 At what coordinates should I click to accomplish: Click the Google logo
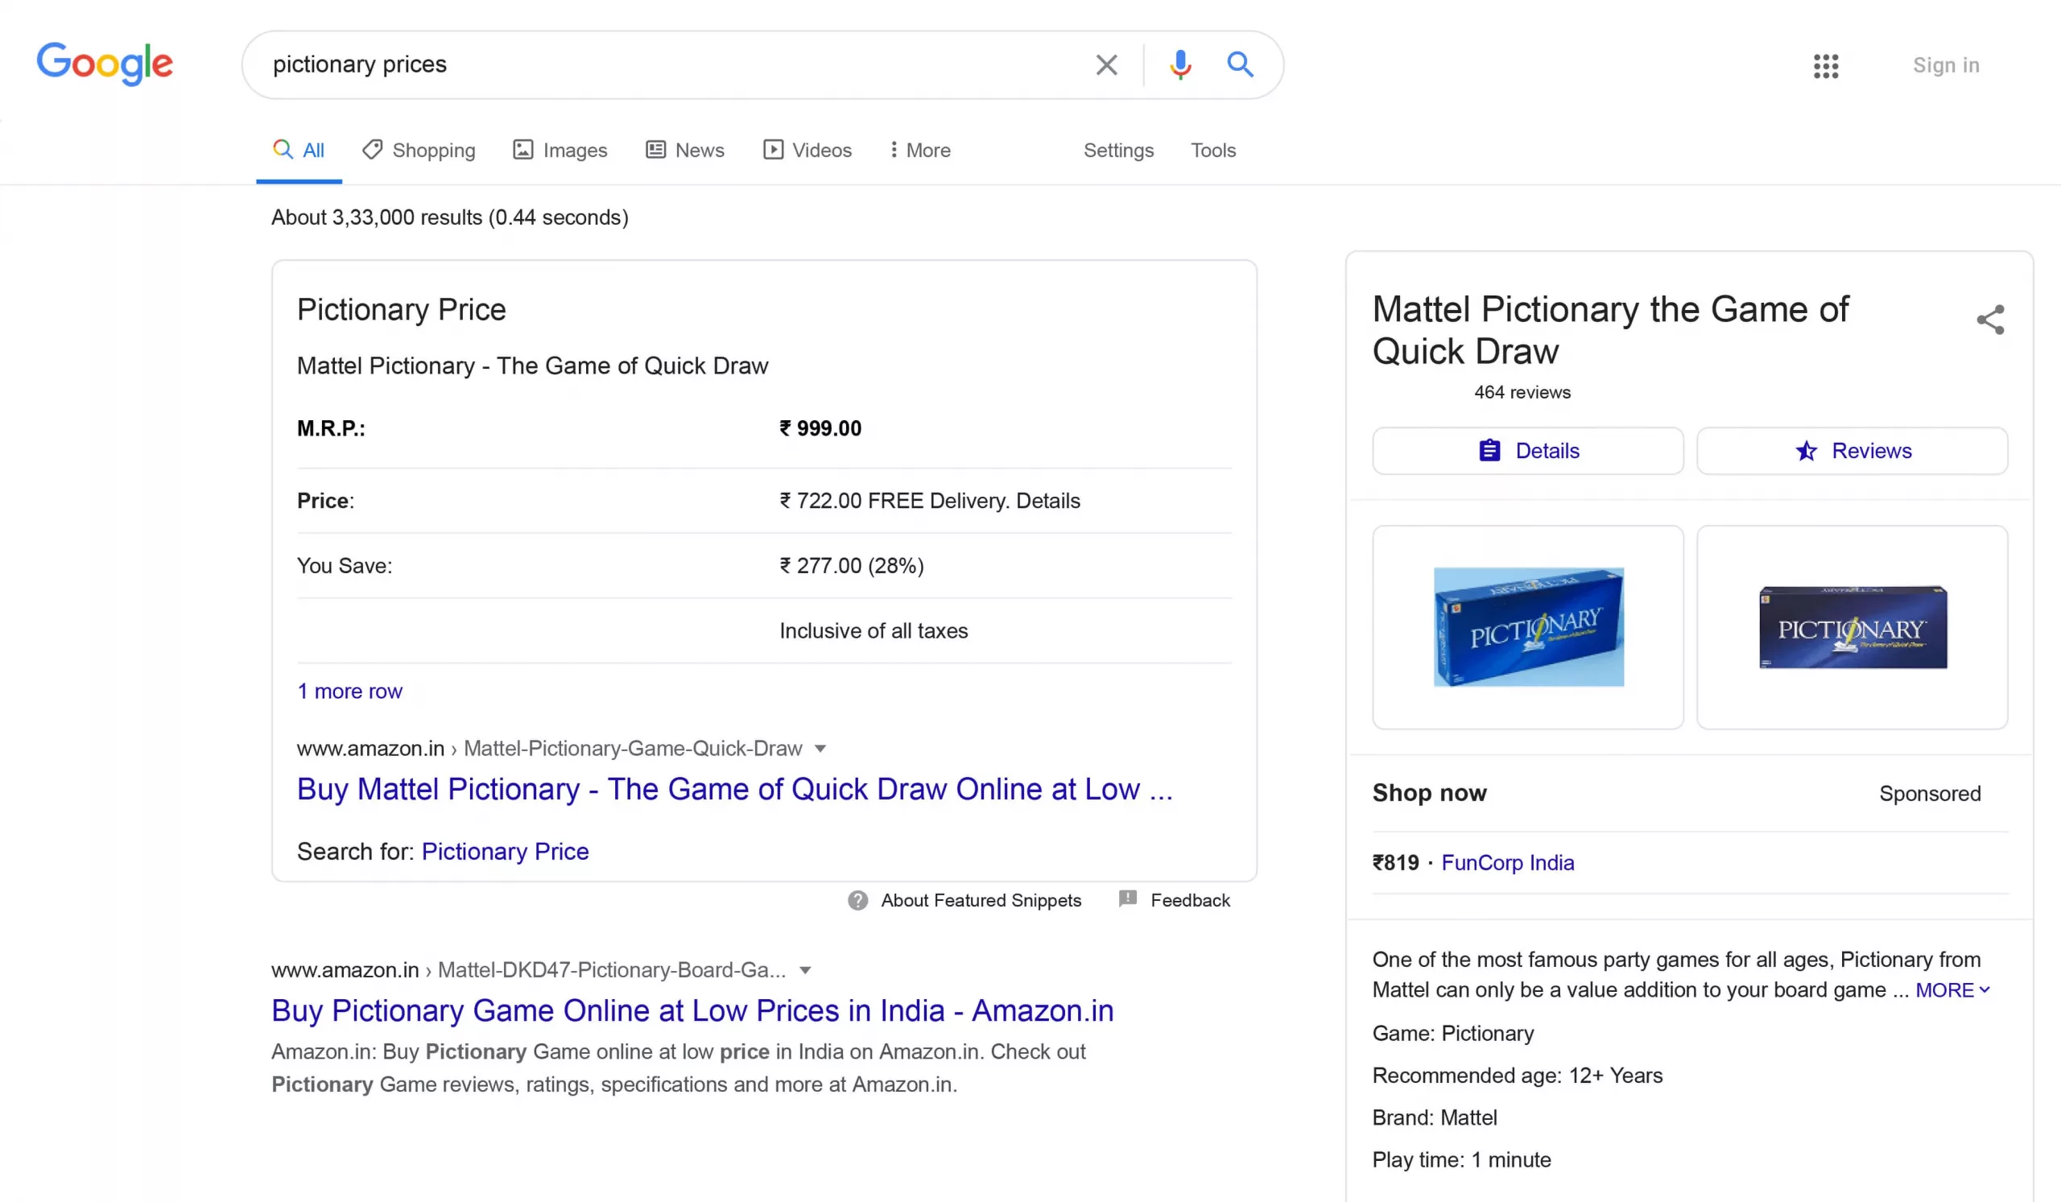pos(105,63)
